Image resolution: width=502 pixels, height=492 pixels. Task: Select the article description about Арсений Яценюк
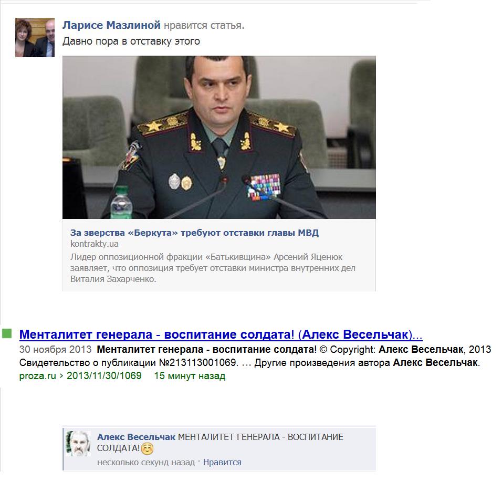coord(213,268)
